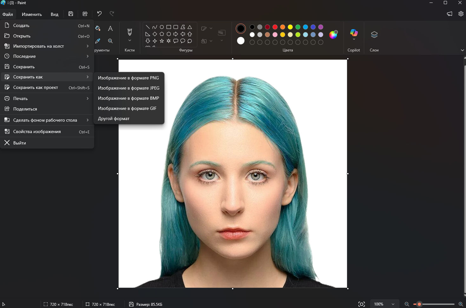Select the Magnifier zoom tool
Screen dimensions: 466x308
(x=110, y=41)
